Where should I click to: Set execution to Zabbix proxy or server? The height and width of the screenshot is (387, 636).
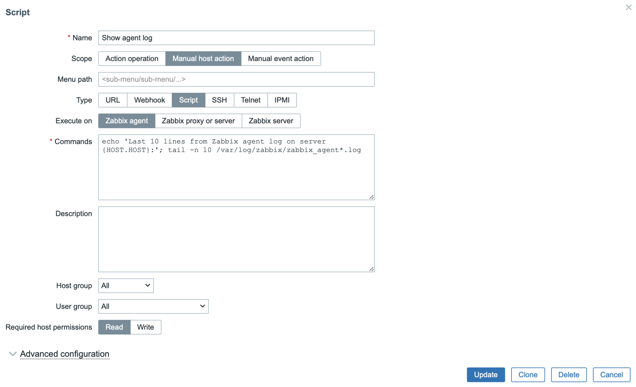click(x=198, y=121)
